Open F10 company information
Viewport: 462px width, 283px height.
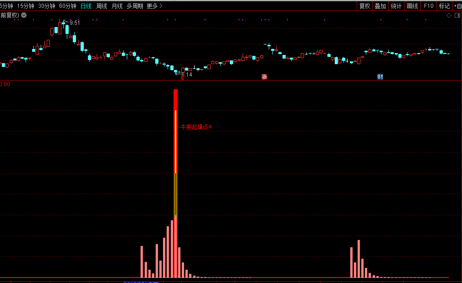(x=429, y=6)
